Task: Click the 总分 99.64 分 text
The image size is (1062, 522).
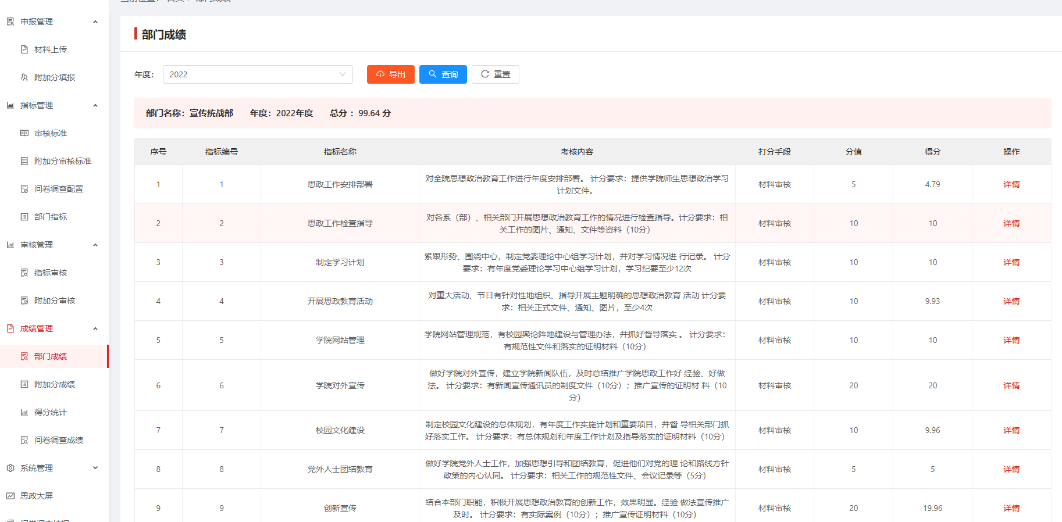Action: [361, 113]
